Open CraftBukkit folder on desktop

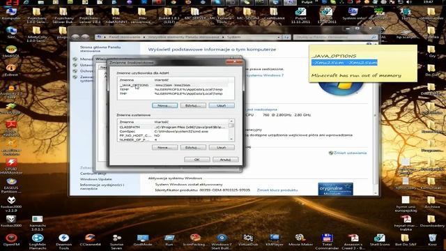pos(274,14)
